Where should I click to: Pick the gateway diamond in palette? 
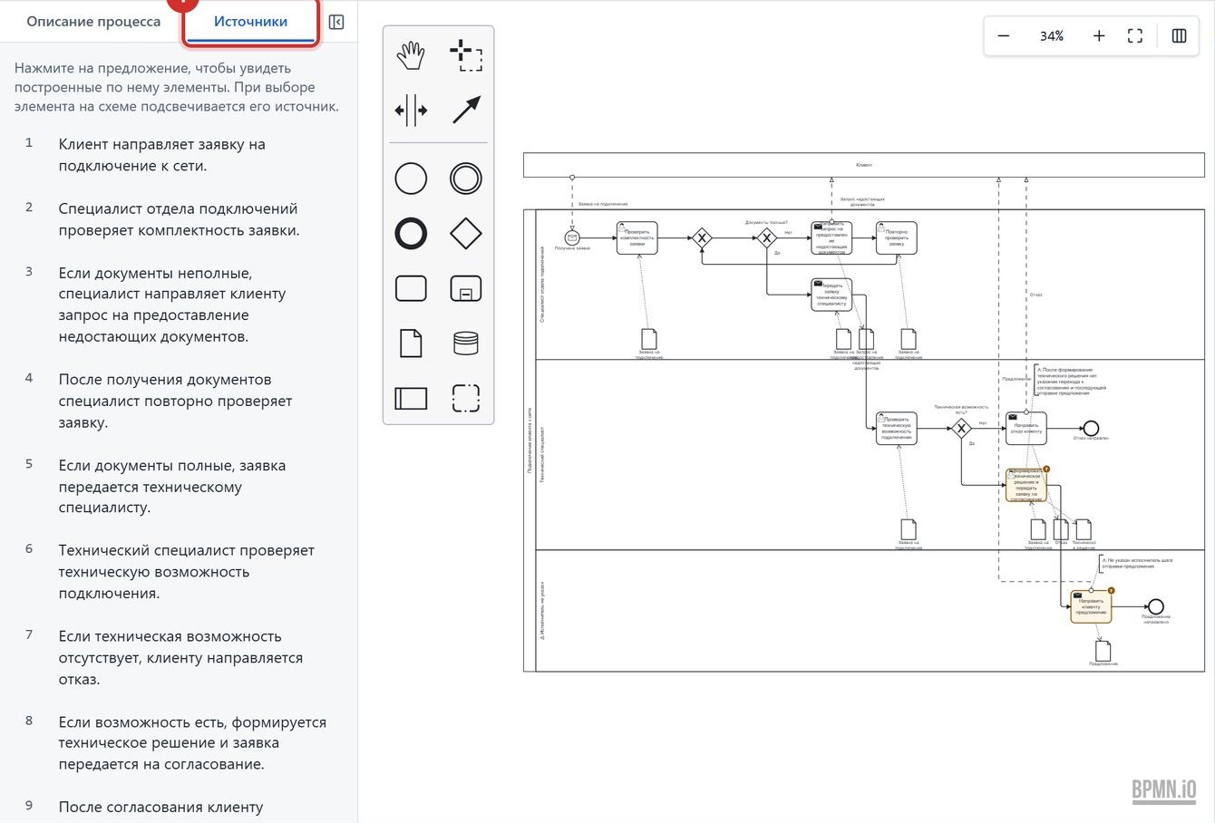coord(466,234)
